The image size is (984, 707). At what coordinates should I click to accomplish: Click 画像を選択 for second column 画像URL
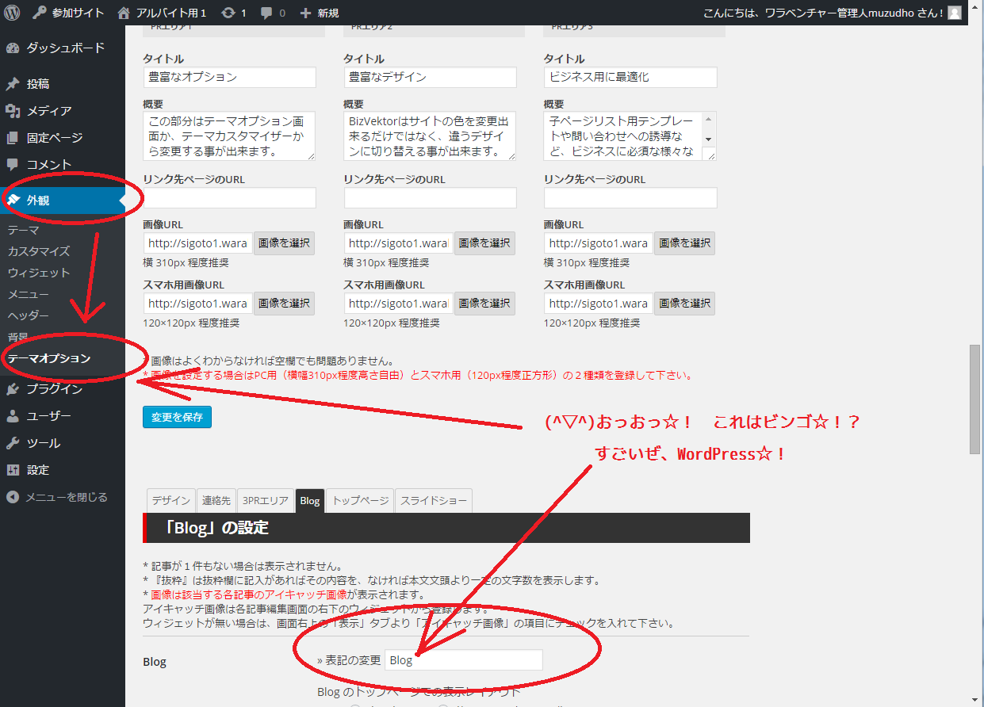pos(484,243)
